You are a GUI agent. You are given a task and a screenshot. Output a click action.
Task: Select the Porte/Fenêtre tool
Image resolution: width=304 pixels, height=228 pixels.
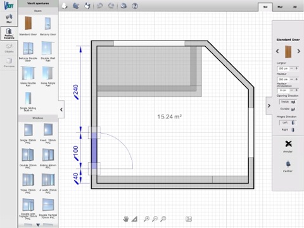[9, 34]
